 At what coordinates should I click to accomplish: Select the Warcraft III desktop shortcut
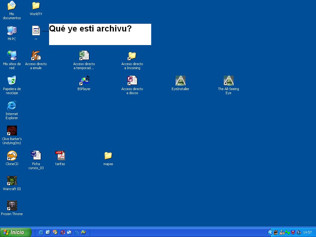click(x=12, y=181)
